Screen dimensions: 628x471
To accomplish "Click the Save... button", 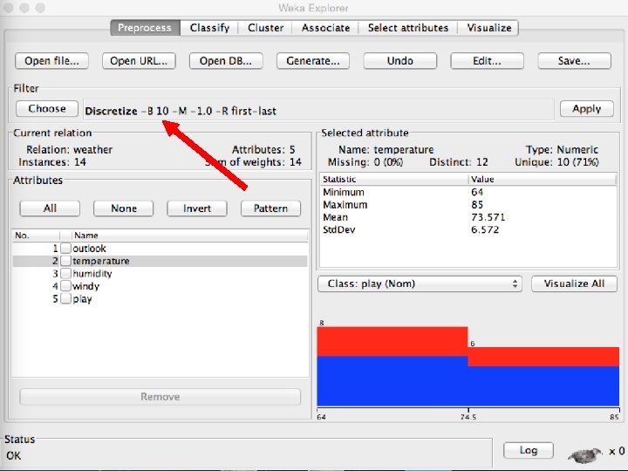I will (x=574, y=61).
